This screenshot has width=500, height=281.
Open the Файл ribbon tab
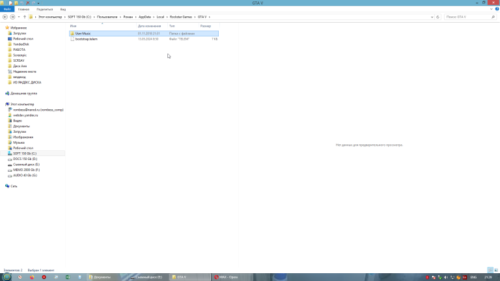click(x=7, y=9)
